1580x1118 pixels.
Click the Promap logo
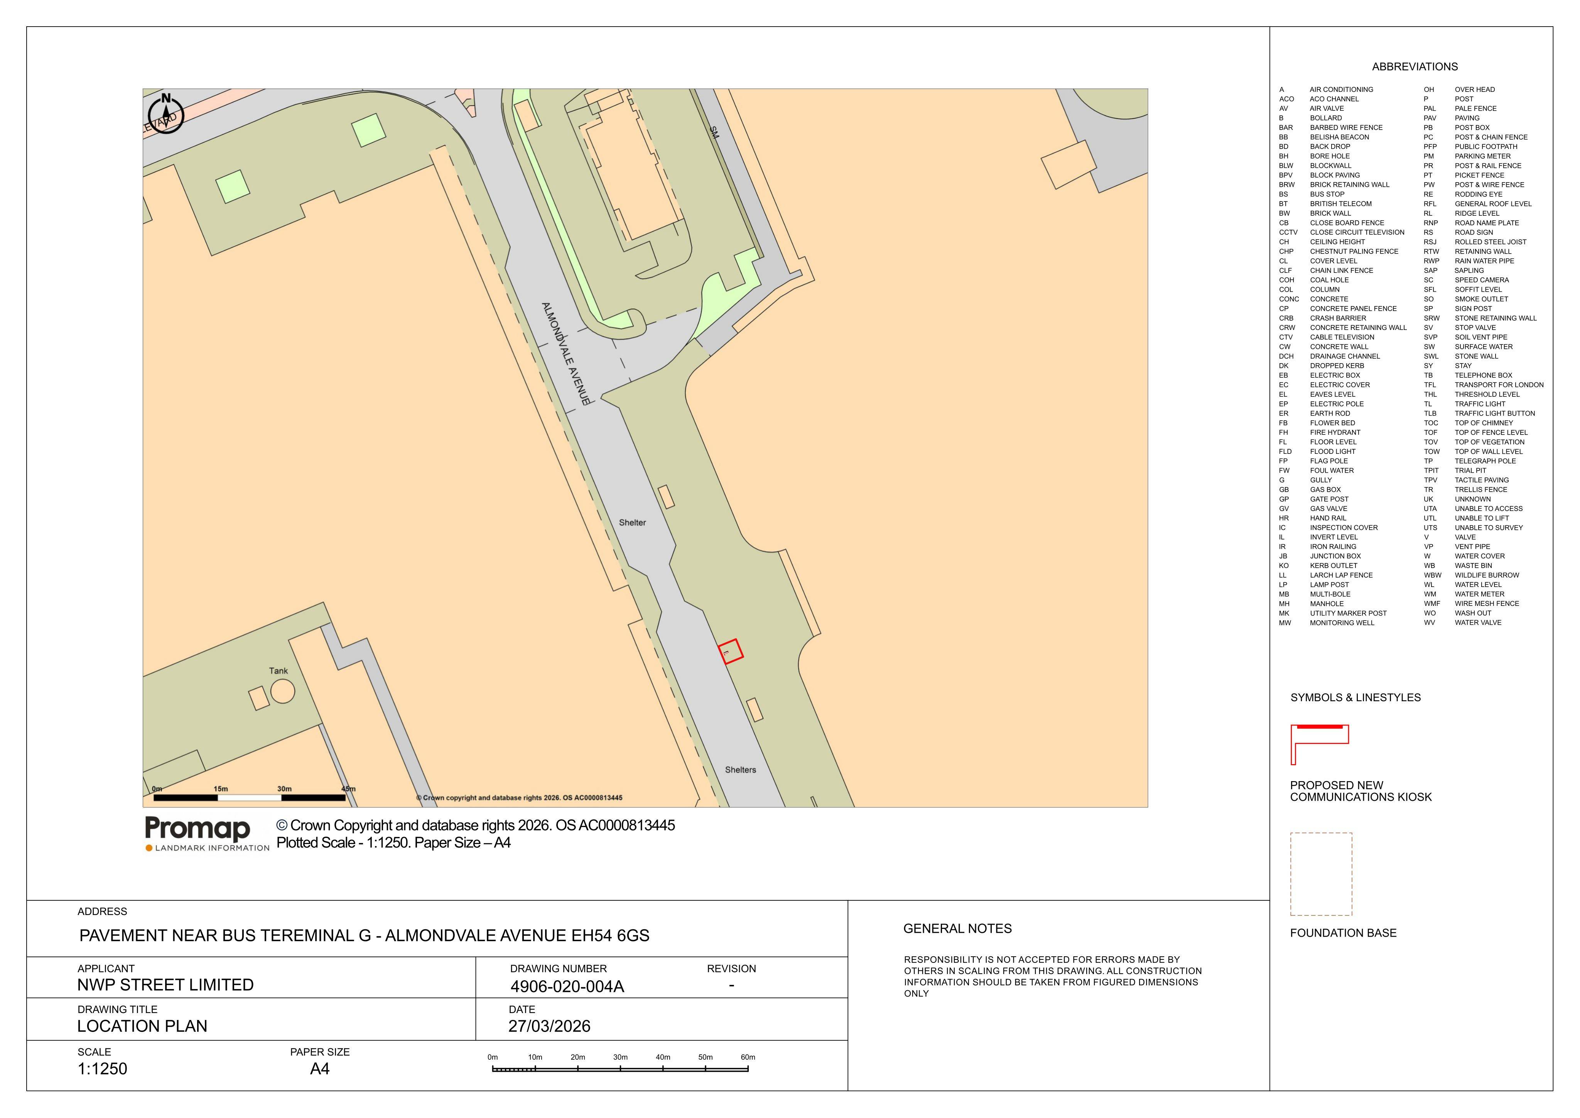pyautogui.click(x=197, y=829)
